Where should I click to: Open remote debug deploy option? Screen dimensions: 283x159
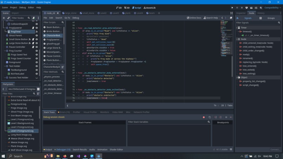coord(246,8)
